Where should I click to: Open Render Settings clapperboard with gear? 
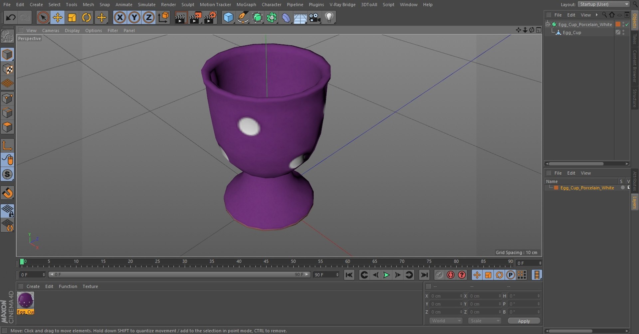click(210, 17)
